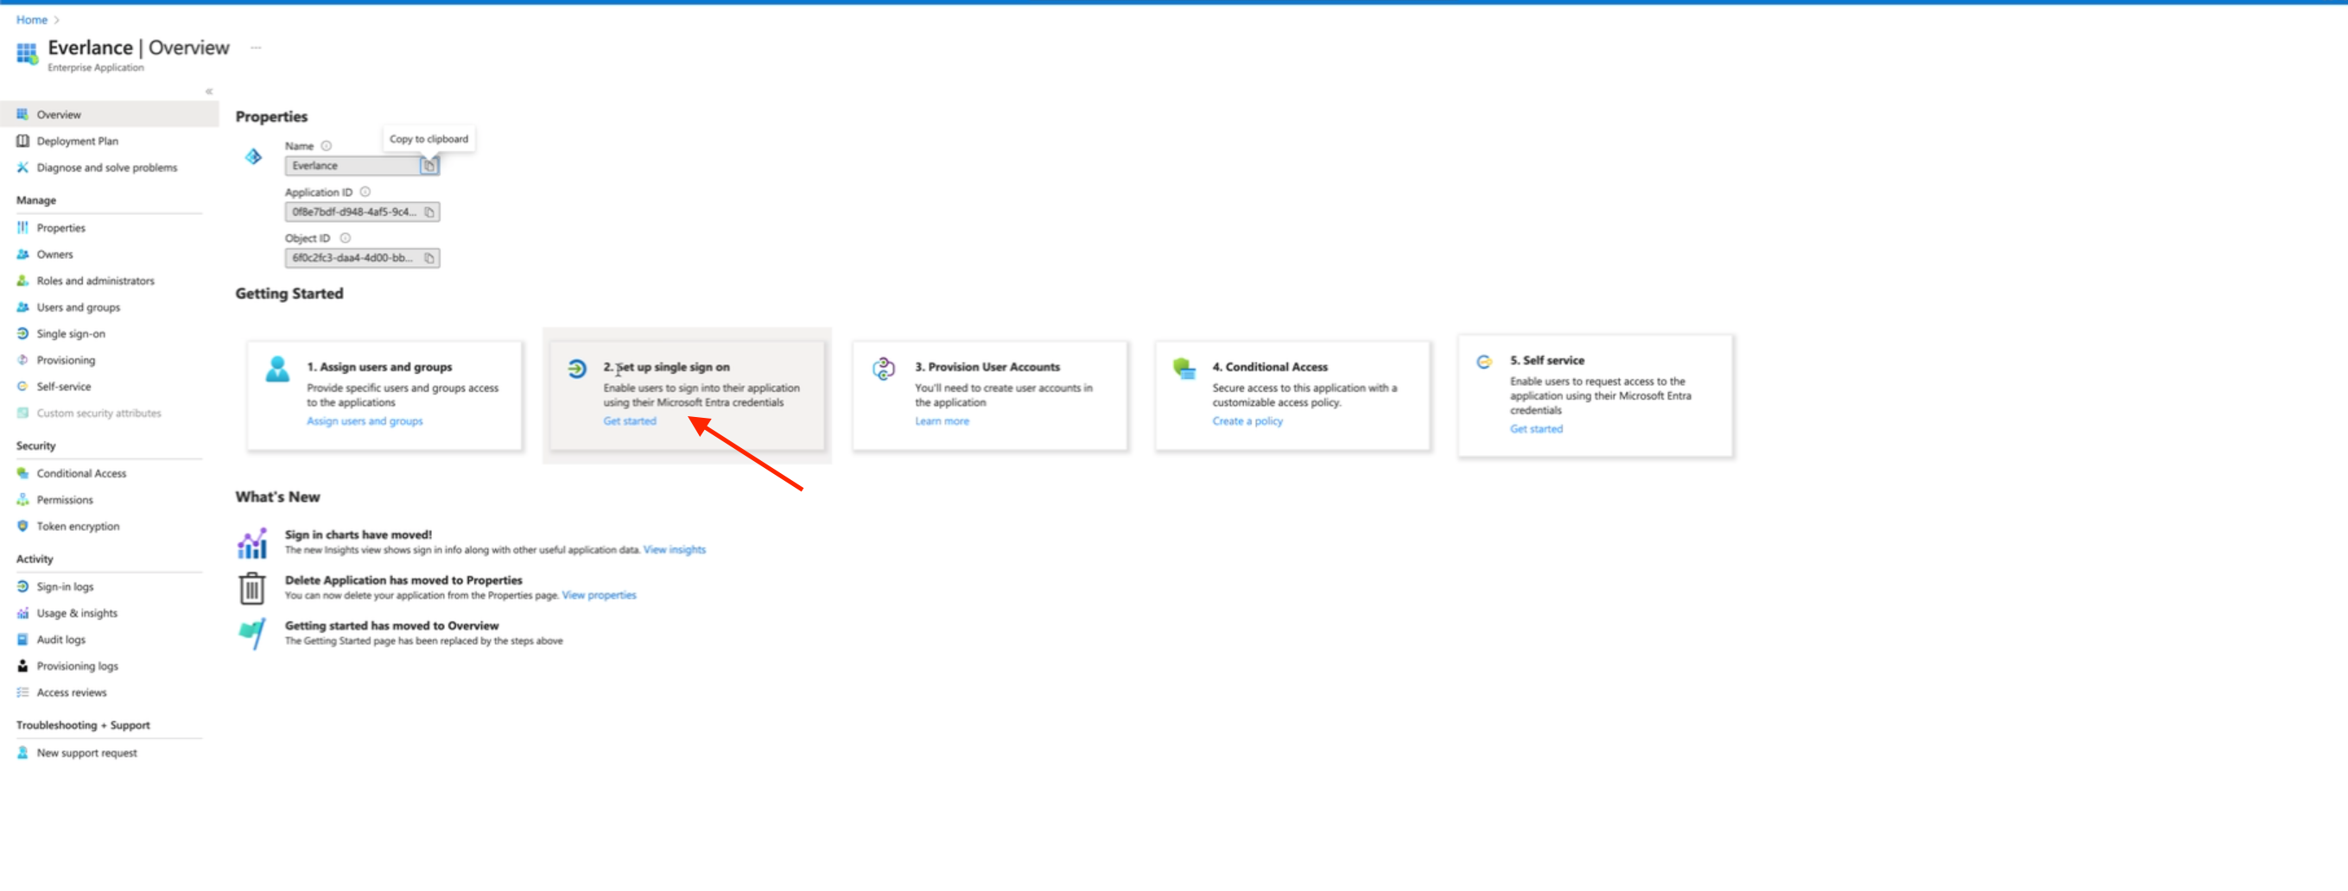Expand the Home breadcrumb chevron
Screen dimensions: 2348x891
(56, 19)
